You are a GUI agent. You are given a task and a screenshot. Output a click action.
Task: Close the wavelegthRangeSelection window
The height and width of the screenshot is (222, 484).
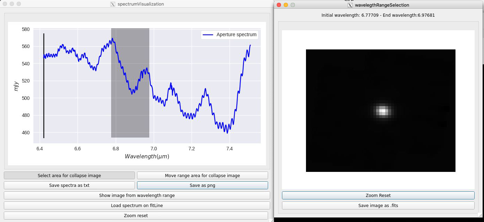(279, 5)
